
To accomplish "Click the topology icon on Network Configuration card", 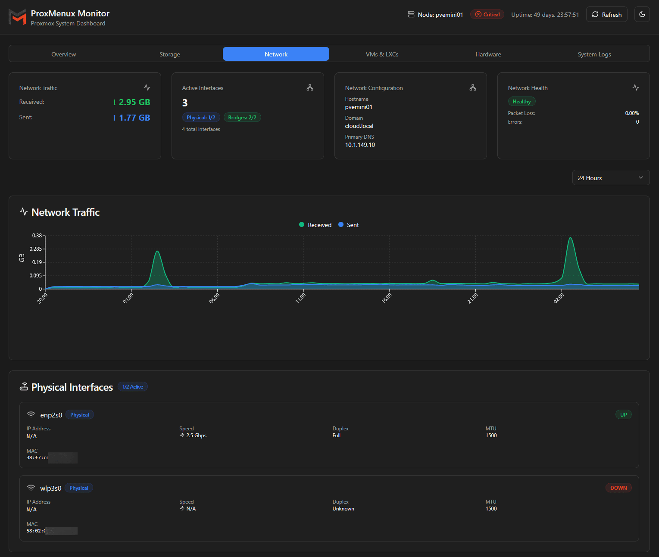I will pos(472,87).
